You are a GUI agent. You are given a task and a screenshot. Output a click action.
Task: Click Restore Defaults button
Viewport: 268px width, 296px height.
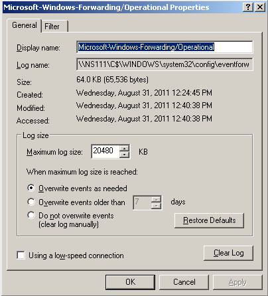point(209,220)
